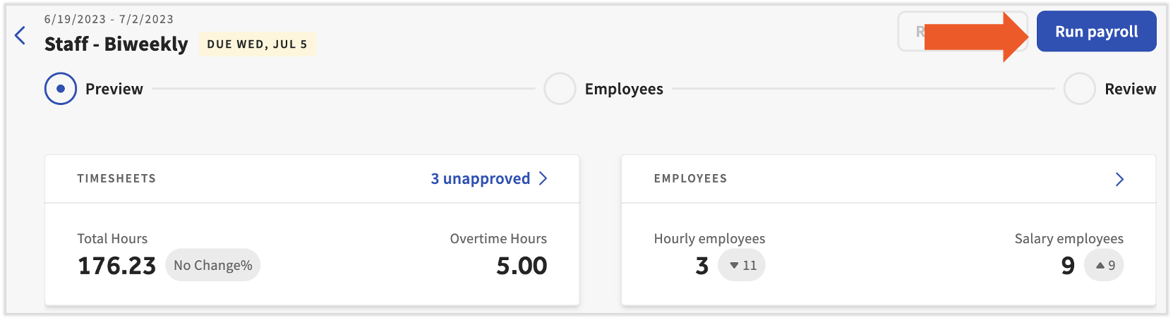Select the Employees step circle
Image resolution: width=1173 pixels, height=320 pixels.
pos(560,89)
